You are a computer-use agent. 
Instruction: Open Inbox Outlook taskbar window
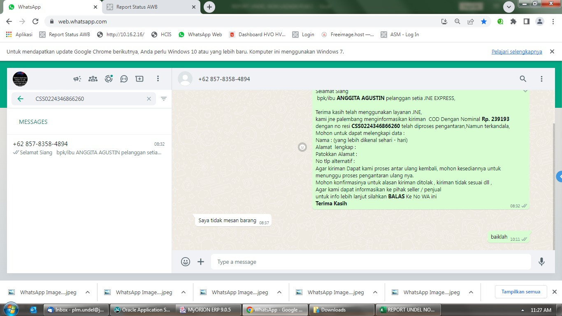tap(76, 310)
